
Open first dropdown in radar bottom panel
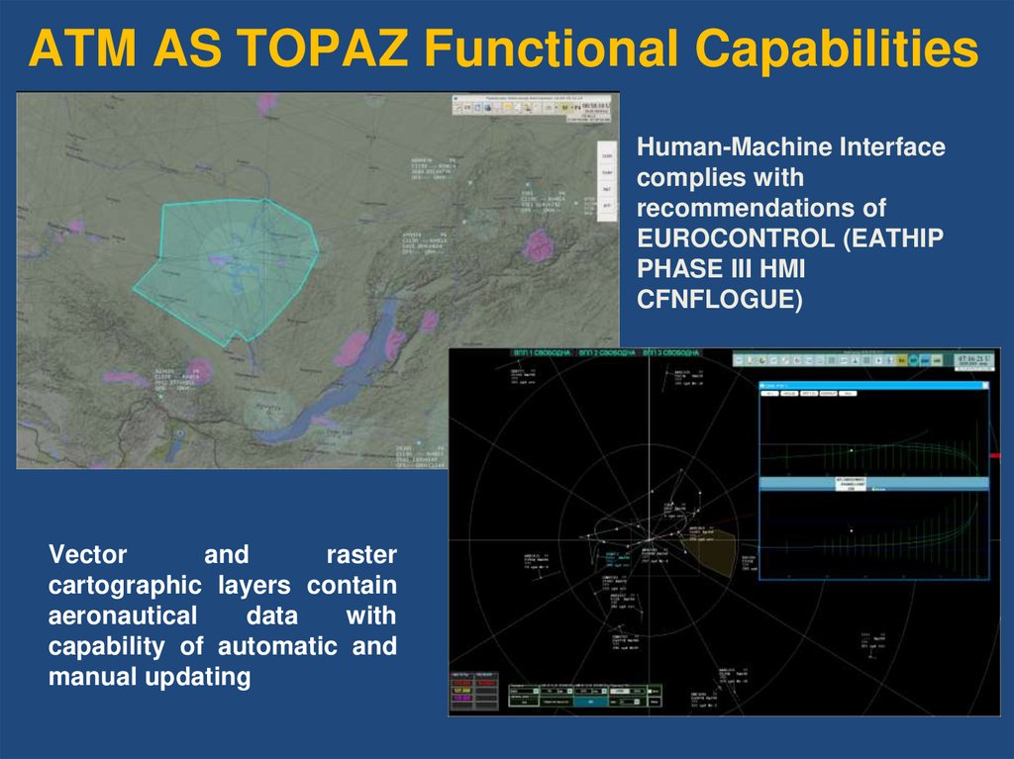(536, 691)
